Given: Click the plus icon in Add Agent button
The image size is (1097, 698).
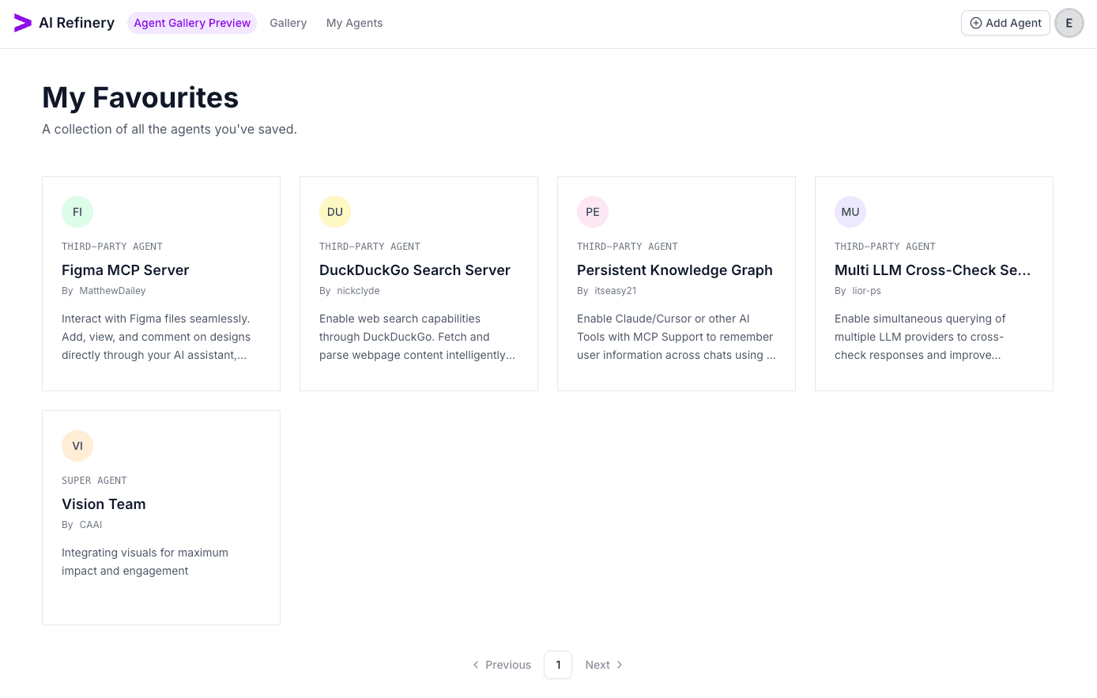Looking at the screenshot, I should (975, 23).
